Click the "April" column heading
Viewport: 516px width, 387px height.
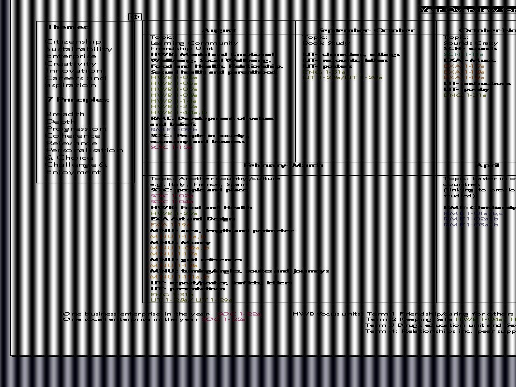tap(488, 165)
